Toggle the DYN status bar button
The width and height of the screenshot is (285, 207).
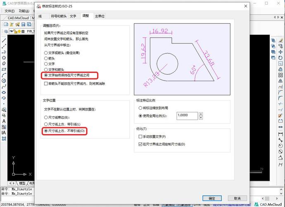(x=197, y=205)
